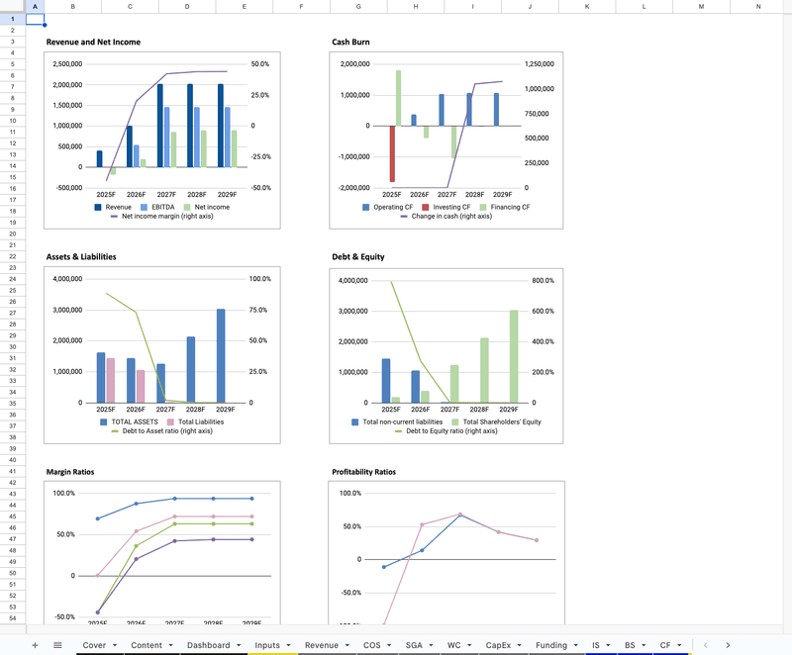Viewport: 792px width, 655px height.
Task: Click the select-all corner box of the grid
Action: 12,6
